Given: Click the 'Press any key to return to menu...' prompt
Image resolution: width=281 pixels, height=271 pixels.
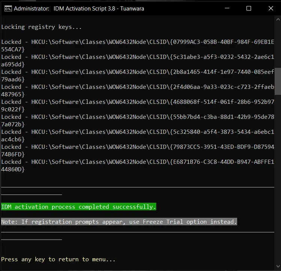Looking at the screenshot, I should click(58, 259).
